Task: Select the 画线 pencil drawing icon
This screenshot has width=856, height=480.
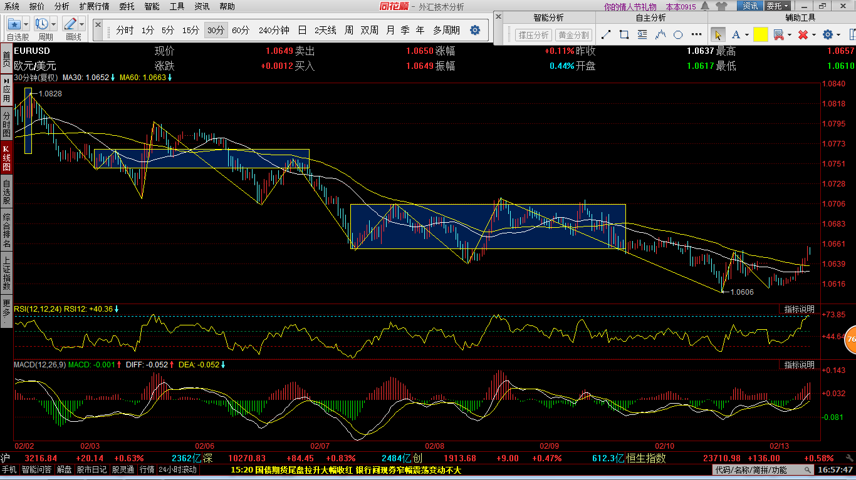Action: coord(70,24)
